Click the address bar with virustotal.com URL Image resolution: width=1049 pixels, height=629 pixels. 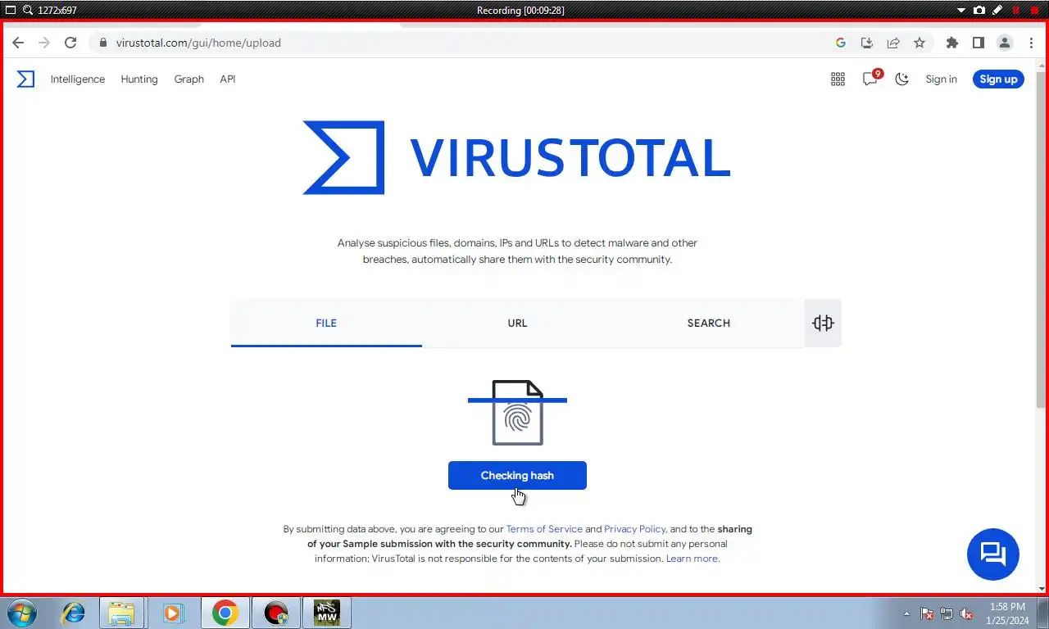pos(459,43)
